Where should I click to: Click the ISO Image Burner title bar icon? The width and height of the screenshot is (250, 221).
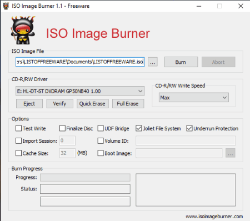click(6, 6)
